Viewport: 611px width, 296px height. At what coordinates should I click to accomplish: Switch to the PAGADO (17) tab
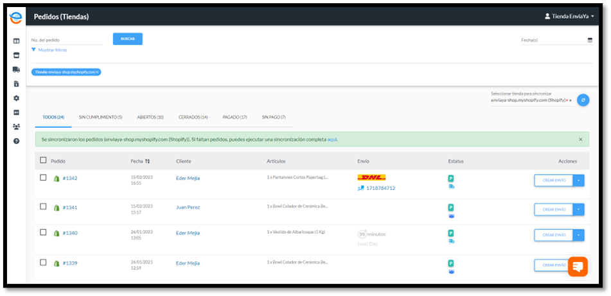pos(235,118)
